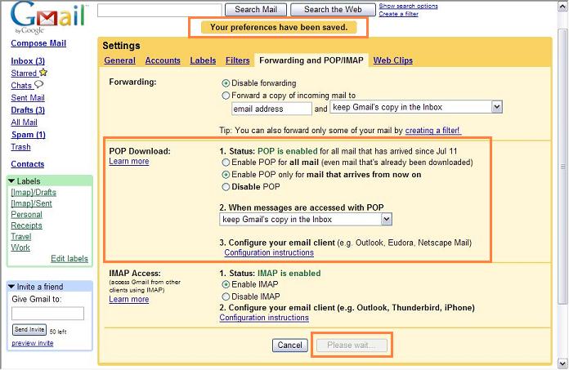Click the Please wait disabled button
This screenshot has width=569, height=370.
[x=352, y=345]
